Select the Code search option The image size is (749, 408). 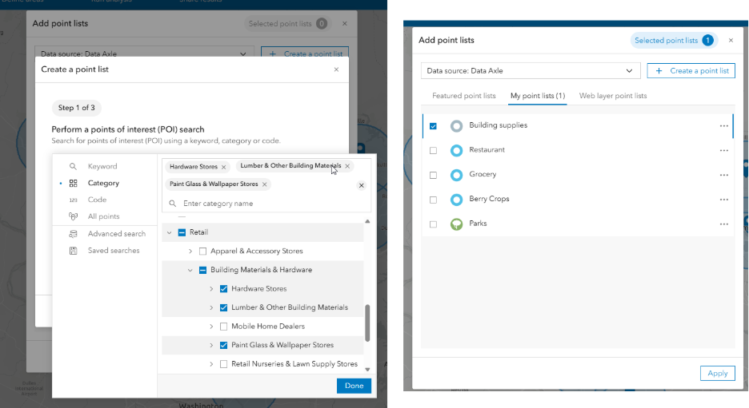click(x=97, y=200)
